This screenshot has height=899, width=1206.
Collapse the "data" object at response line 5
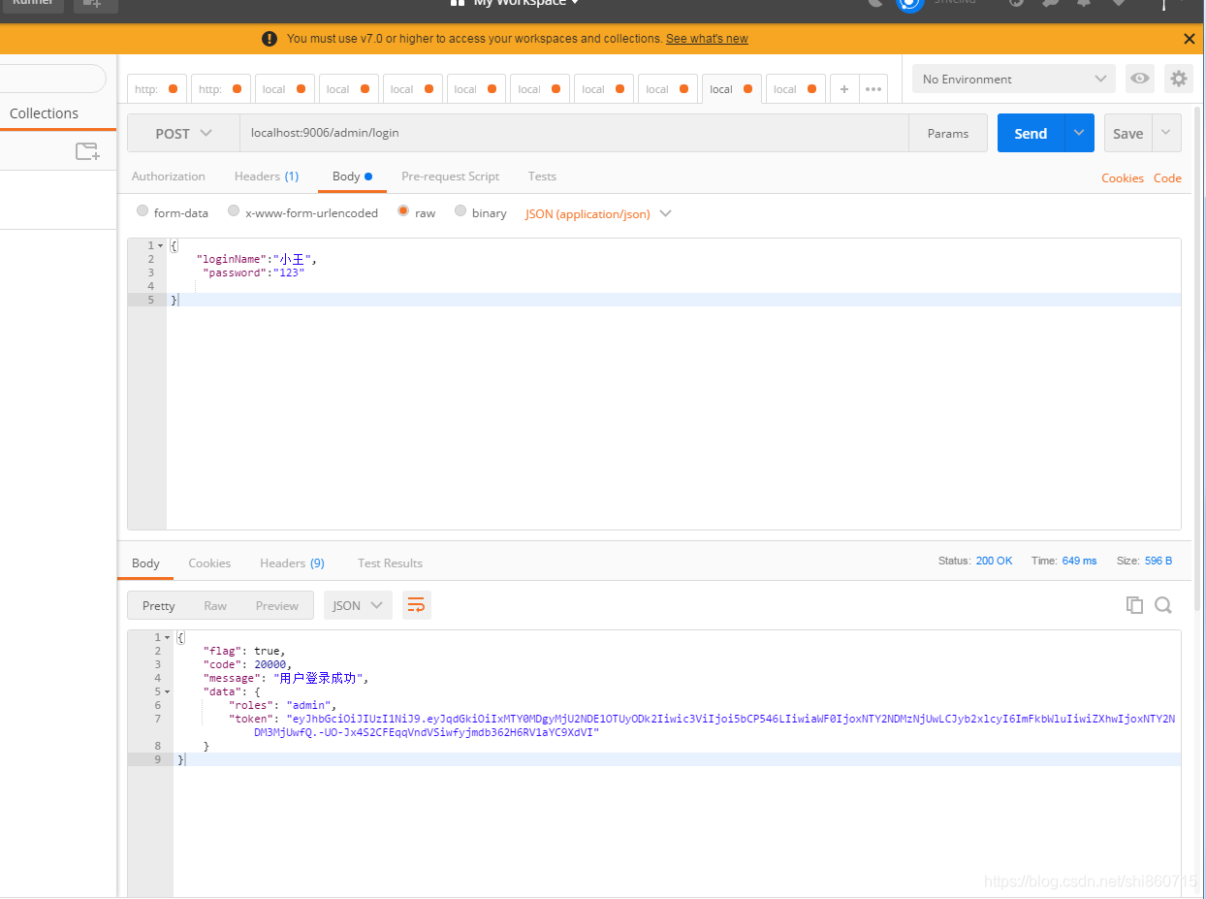(x=168, y=692)
